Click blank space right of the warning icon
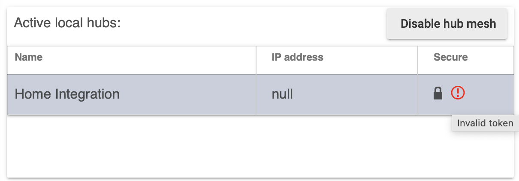Viewport: 519px width, 181px height. (x=489, y=94)
